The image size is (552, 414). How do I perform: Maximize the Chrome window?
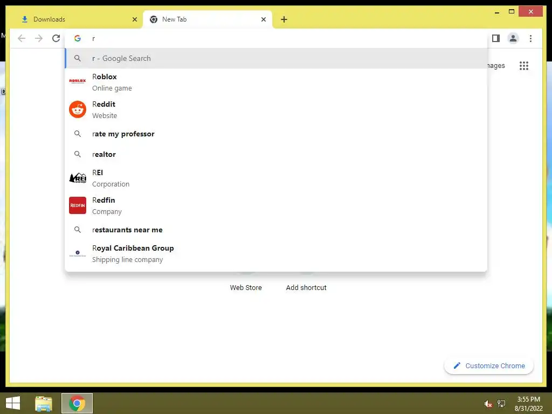(x=512, y=12)
